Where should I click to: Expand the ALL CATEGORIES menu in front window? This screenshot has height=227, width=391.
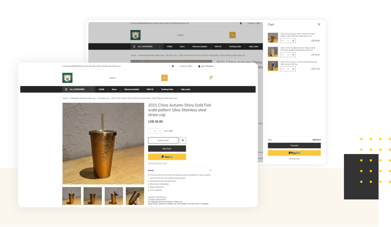point(78,89)
